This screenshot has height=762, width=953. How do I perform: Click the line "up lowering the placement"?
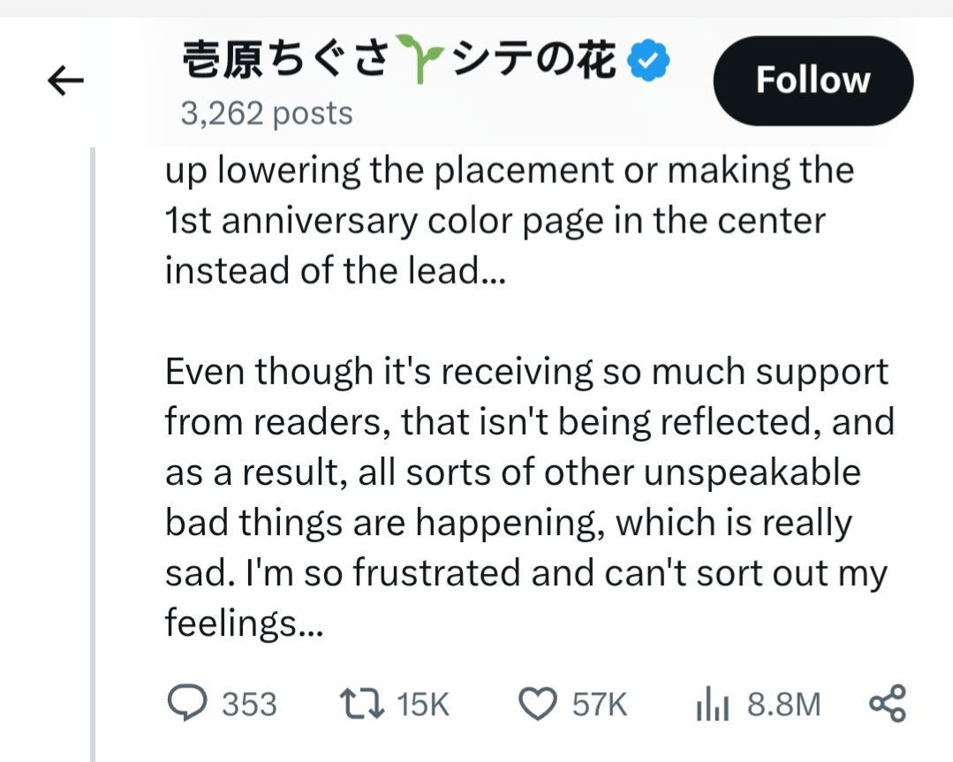510,170
